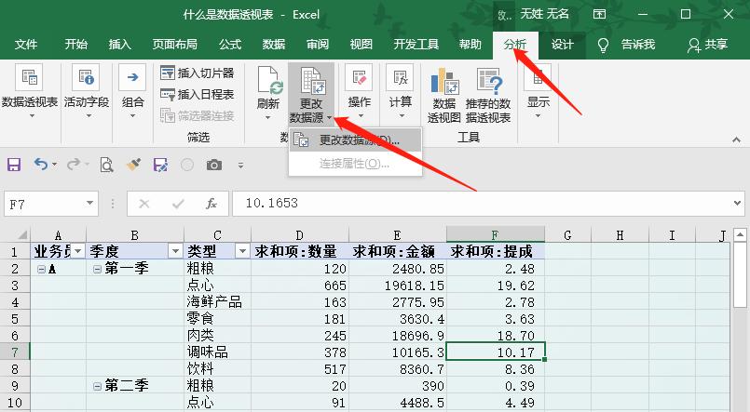The width and height of the screenshot is (750, 412).
Task: Open the 操作 ribbon button
Action: coord(360,91)
